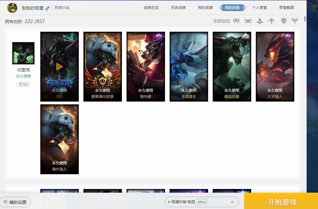Click the username 刨刨的笨蛋

point(33,8)
